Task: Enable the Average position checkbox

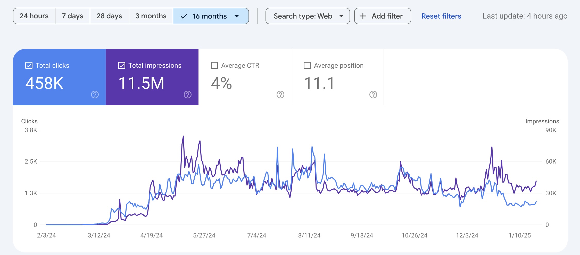Action: 307,65
